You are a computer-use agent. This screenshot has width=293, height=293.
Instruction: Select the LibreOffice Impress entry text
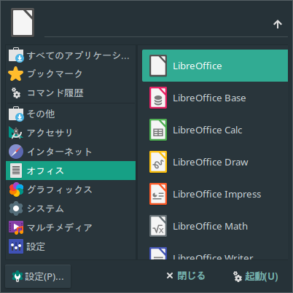click(217, 195)
